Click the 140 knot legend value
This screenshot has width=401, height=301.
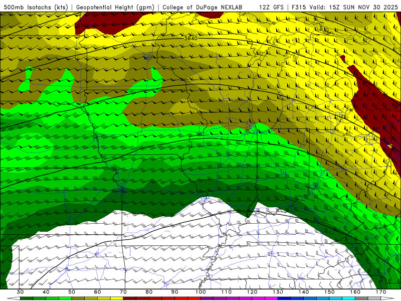tap(304, 292)
